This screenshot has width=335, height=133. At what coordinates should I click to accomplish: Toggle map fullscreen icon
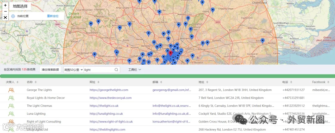point(5,17)
